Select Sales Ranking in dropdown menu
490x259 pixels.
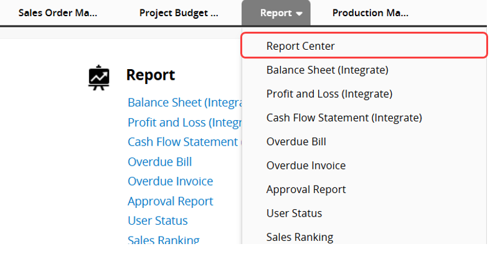[299, 237]
